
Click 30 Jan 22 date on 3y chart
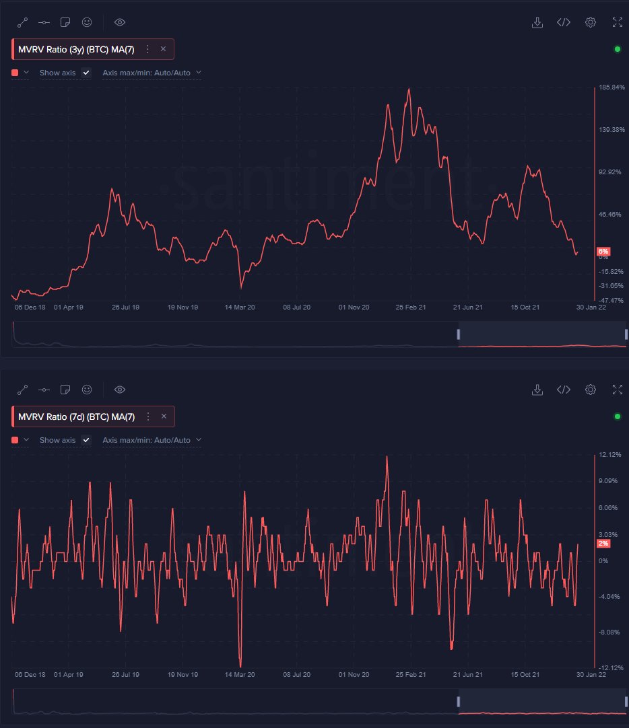pyautogui.click(x=591, y=307)
